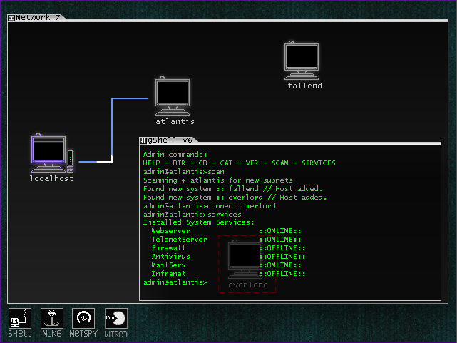Click the Infranet service entry
The image size is (457, 343).
(168, 274)
